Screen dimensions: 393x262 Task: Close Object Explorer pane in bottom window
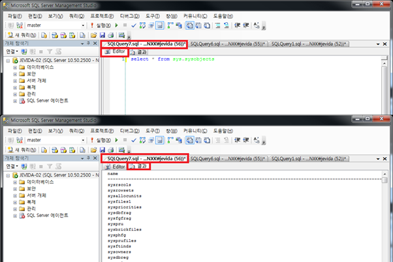95,158
